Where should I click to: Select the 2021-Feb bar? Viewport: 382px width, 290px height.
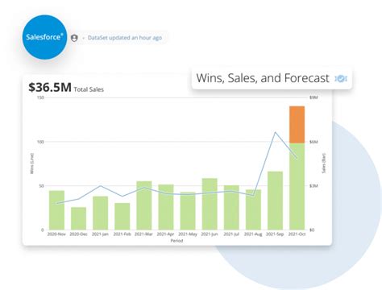[122, 217]
